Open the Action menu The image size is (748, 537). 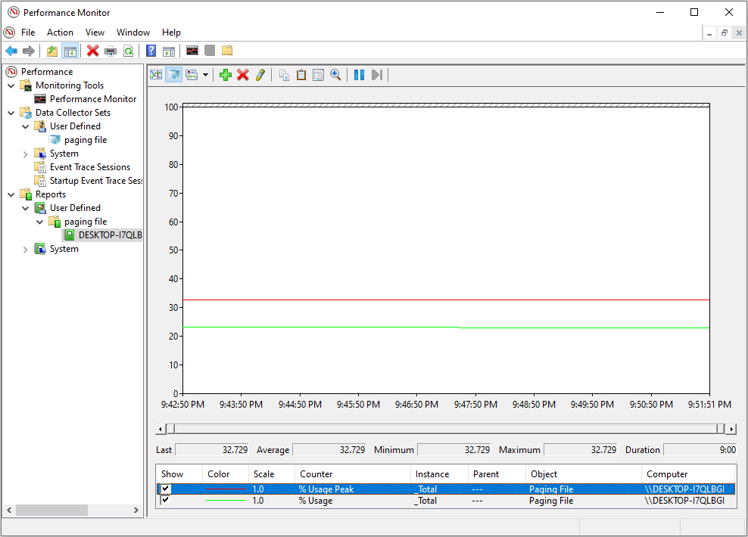[60, 33]
